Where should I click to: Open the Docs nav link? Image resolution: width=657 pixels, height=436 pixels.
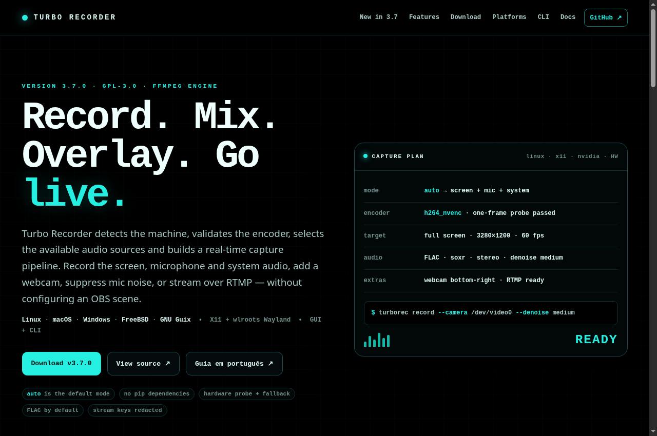click(x=568, y=17)
